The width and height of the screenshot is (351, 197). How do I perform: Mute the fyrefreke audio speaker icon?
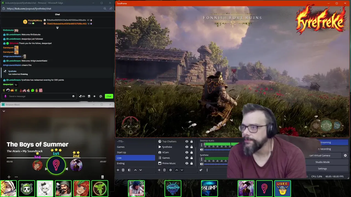pyautogui.click(x=202, y=164)
